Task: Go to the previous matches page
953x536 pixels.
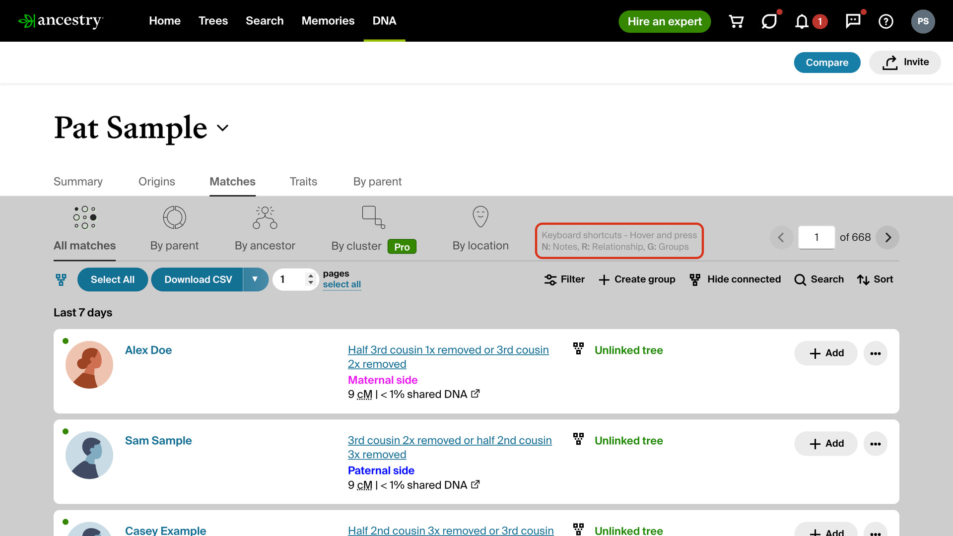Action: click(x=781, y=237)
